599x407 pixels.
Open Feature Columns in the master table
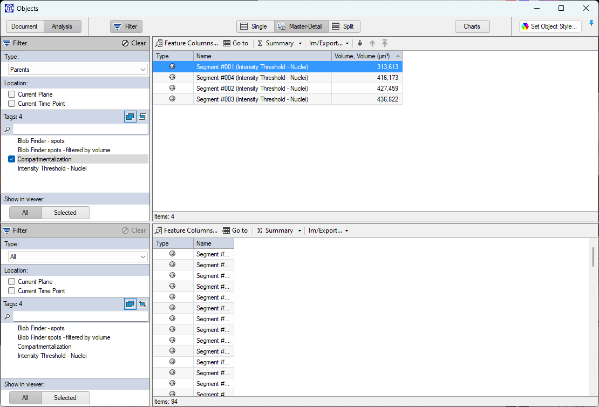coord(186,43)
